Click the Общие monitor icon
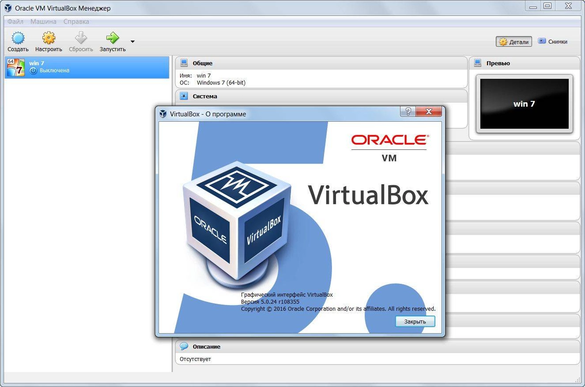Screen dimensions: 585x387 (184, 63)
